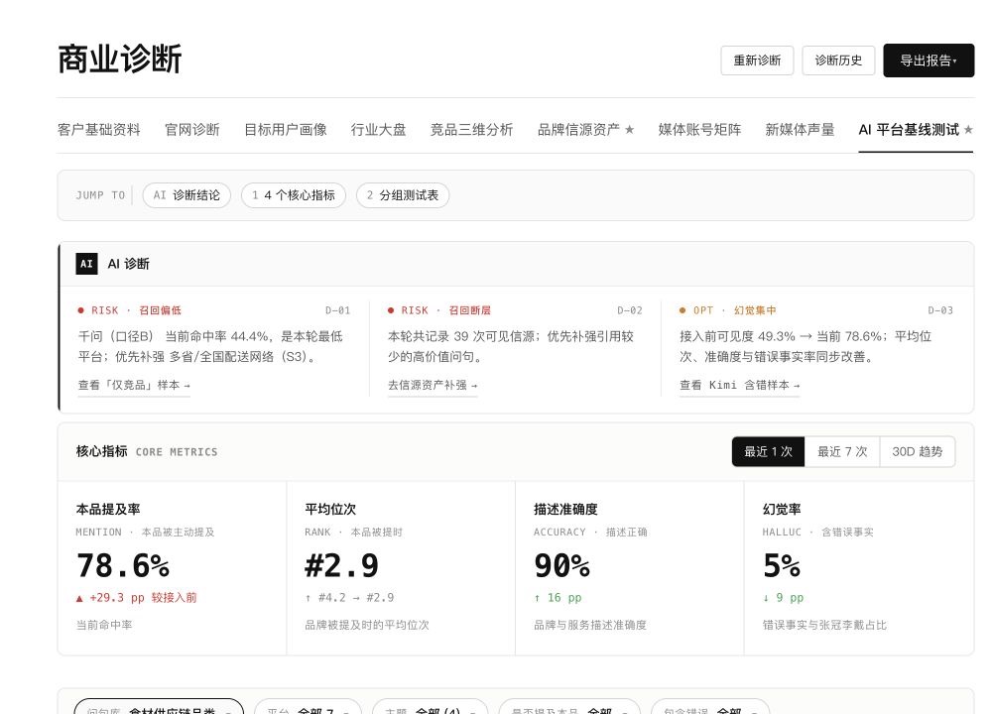The width and height of the screenshot is (992, 714).
Task: Open the 问句库 filter dropdown
Action: [x=159, y=708]
